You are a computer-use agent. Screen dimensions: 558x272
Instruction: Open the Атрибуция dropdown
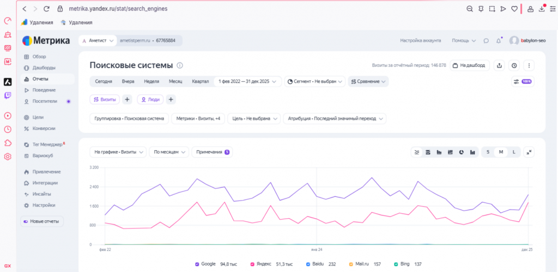point(335,119)
